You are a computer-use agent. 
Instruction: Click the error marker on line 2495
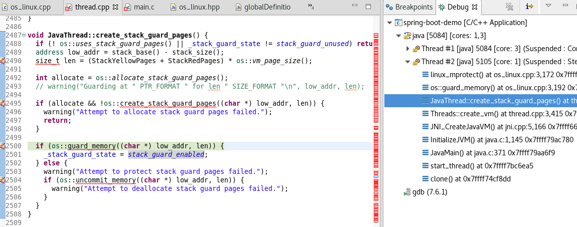click(x=2, y=104)
